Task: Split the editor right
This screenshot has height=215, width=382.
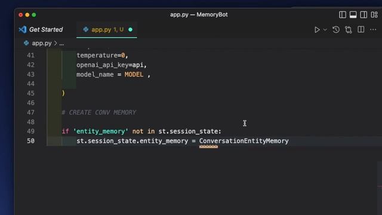Action: pos(361,29)
